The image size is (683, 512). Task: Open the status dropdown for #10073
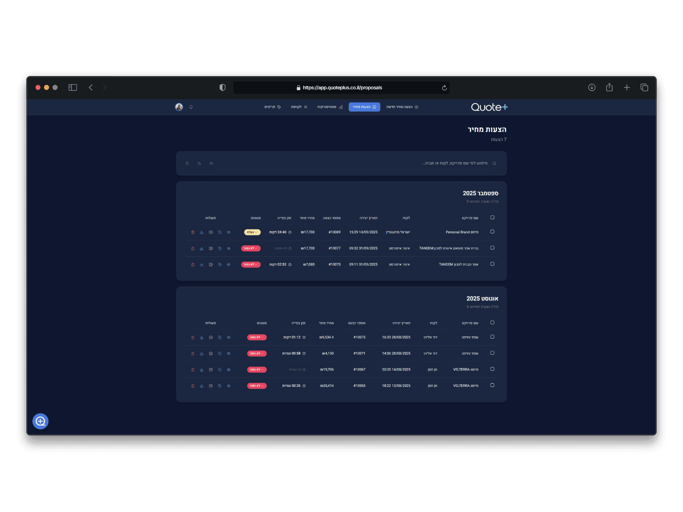(x=257, y=337)
